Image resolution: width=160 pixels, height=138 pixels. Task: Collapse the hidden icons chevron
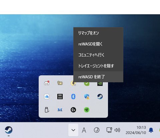click(73, 130)
